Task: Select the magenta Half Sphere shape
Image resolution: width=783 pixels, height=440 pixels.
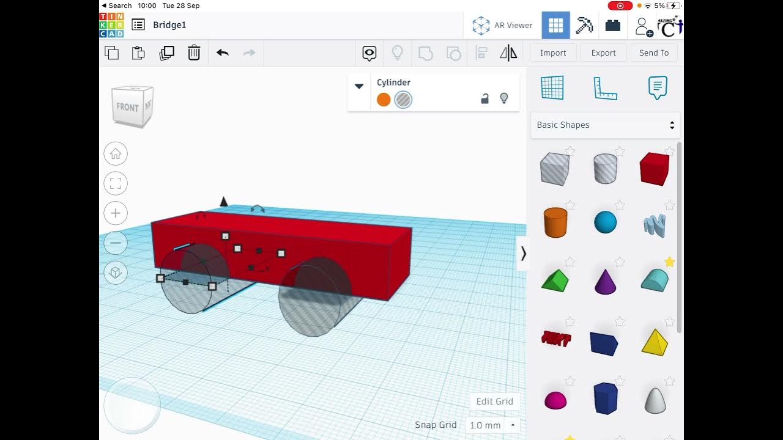Action: pyautogui.click(x=555, y=400)
